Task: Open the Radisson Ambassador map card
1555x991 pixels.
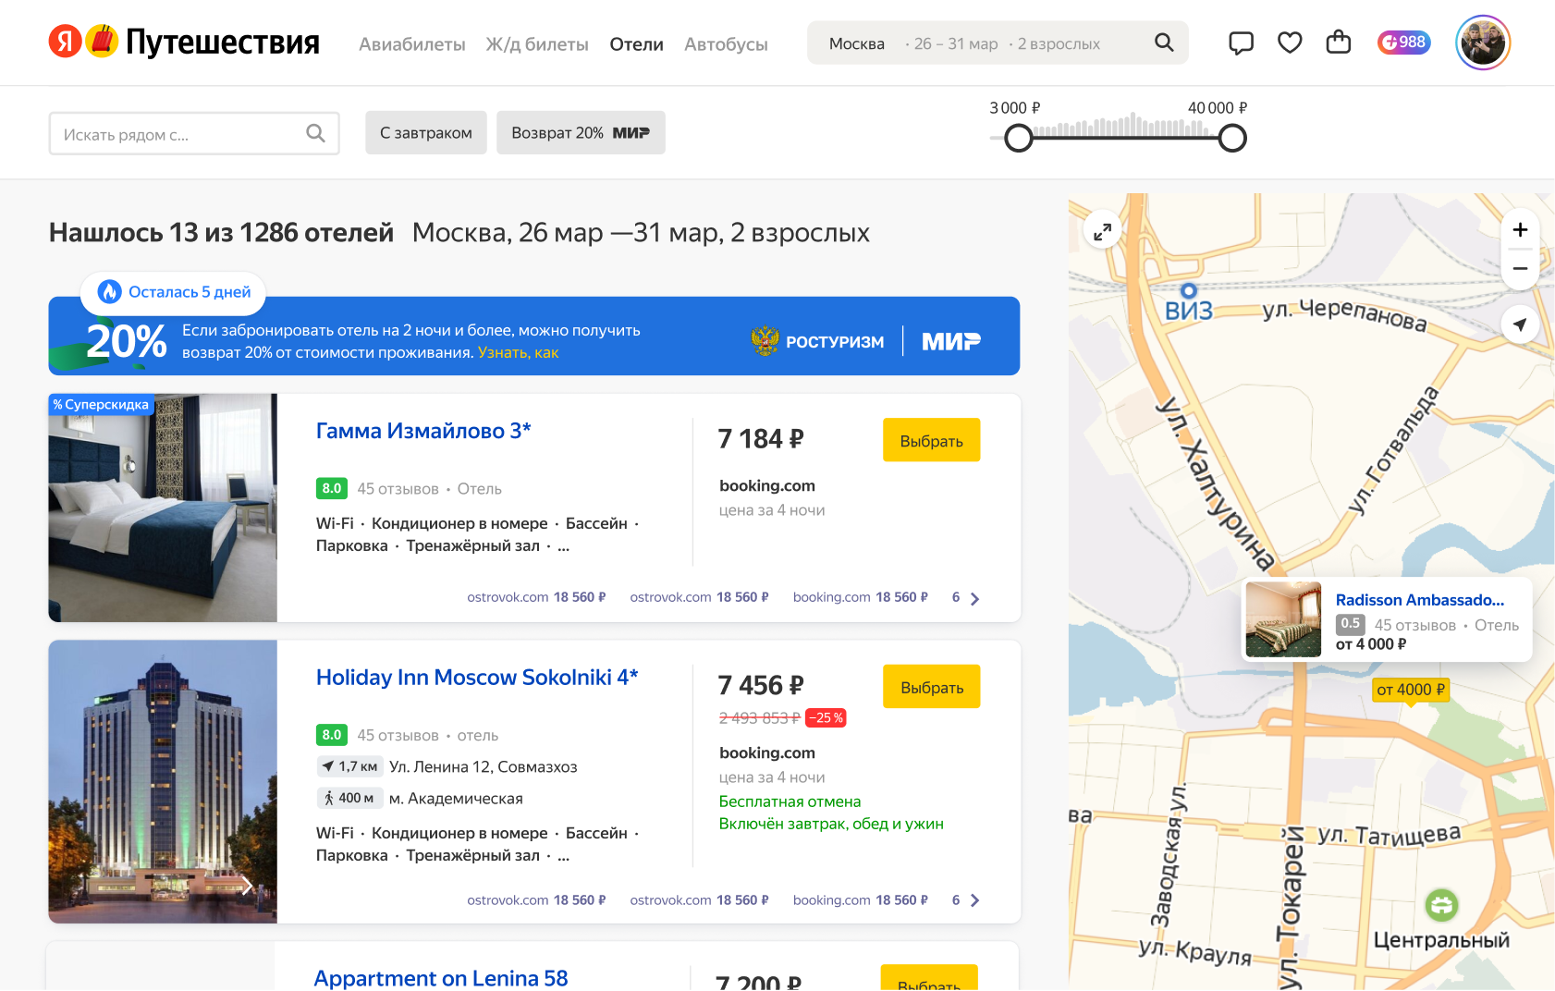Action: (1387, 619)
